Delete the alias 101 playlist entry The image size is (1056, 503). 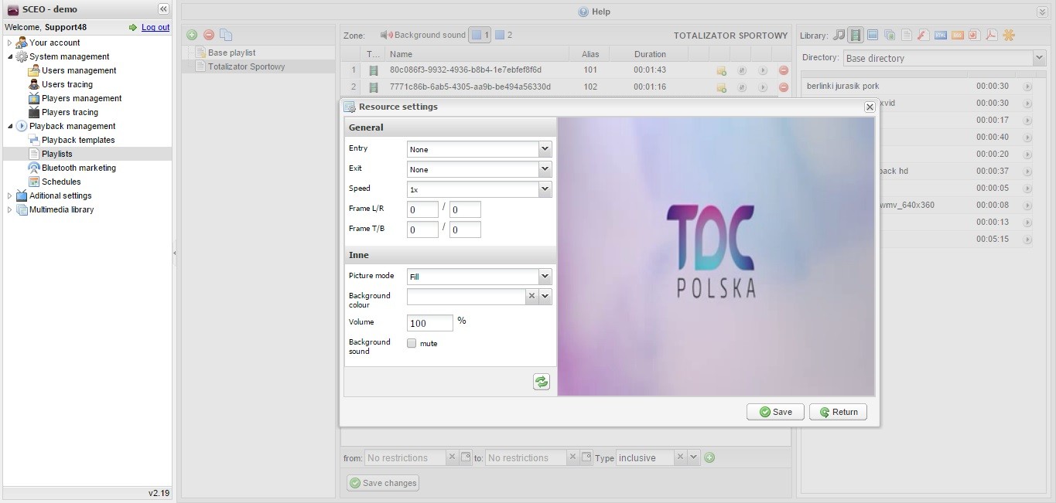click(783, 70)
